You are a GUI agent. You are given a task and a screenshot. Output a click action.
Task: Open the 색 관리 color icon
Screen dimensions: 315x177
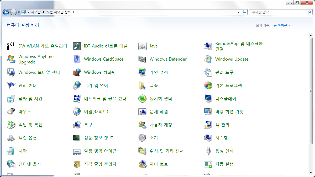coord(208,125)
